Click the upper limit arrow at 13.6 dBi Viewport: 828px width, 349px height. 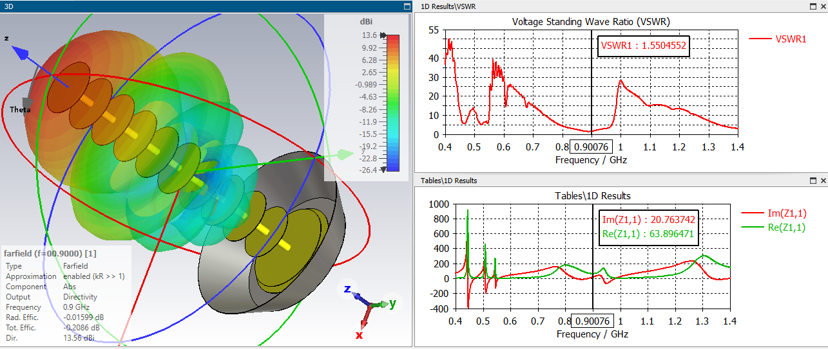click(x=384, y=36)
